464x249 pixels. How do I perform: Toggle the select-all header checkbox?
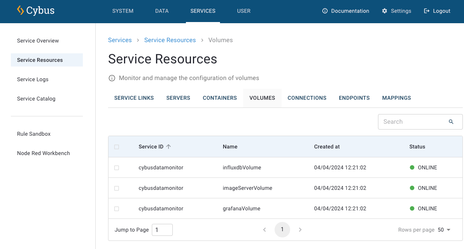117,147
